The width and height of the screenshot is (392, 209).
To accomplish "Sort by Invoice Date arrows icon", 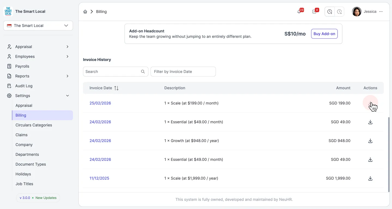I will point(116,88).
